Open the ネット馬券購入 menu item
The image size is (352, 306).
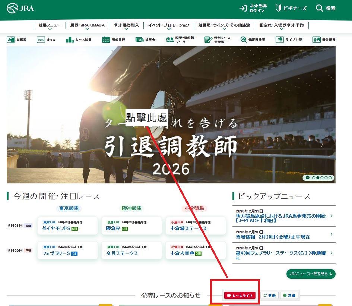coord(126,25)
